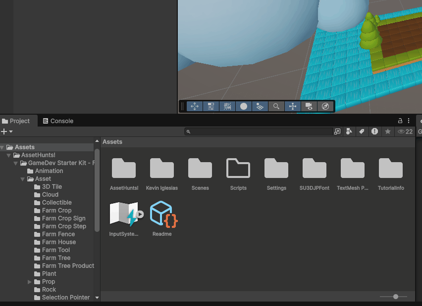Click the icon size slider handle
Screen dimensions: 422x306
click(x=395, y=297)
